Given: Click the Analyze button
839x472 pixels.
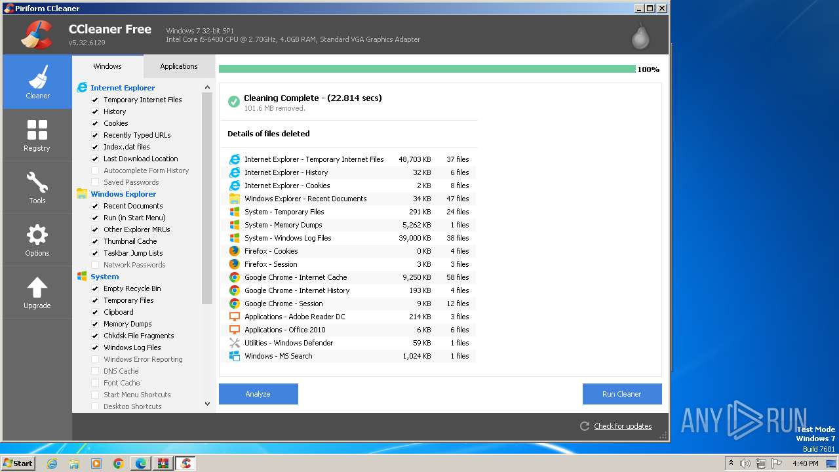Looking at the screenshot, I should click(x=258, y=394).
